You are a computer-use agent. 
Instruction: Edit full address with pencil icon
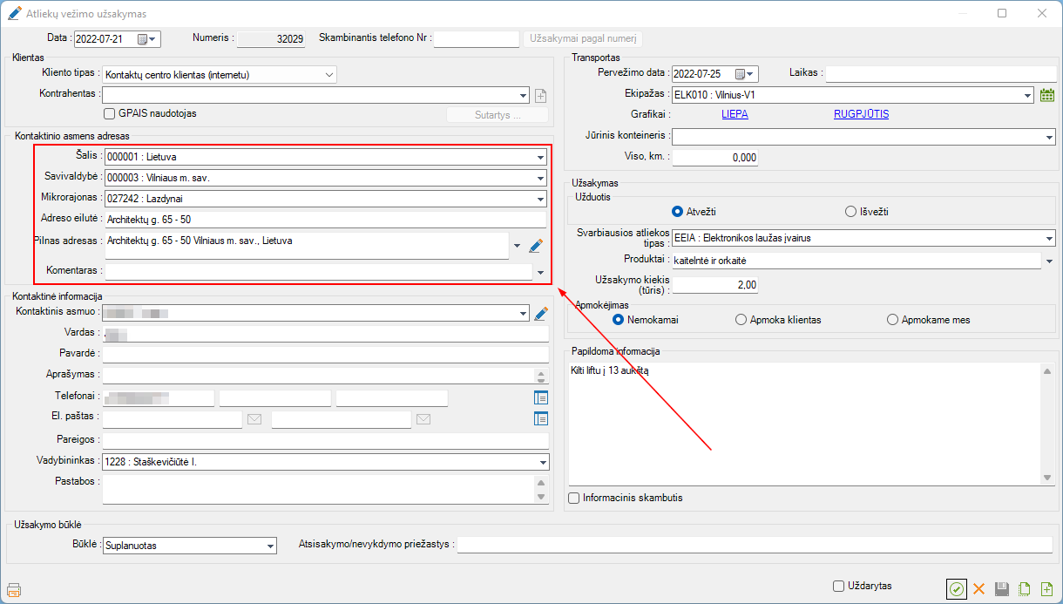[x=536, y=246]
